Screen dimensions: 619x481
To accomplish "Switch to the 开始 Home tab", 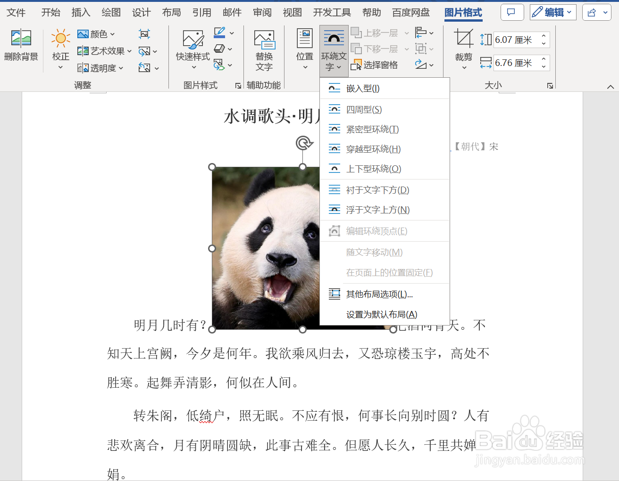I will point(51,12).
